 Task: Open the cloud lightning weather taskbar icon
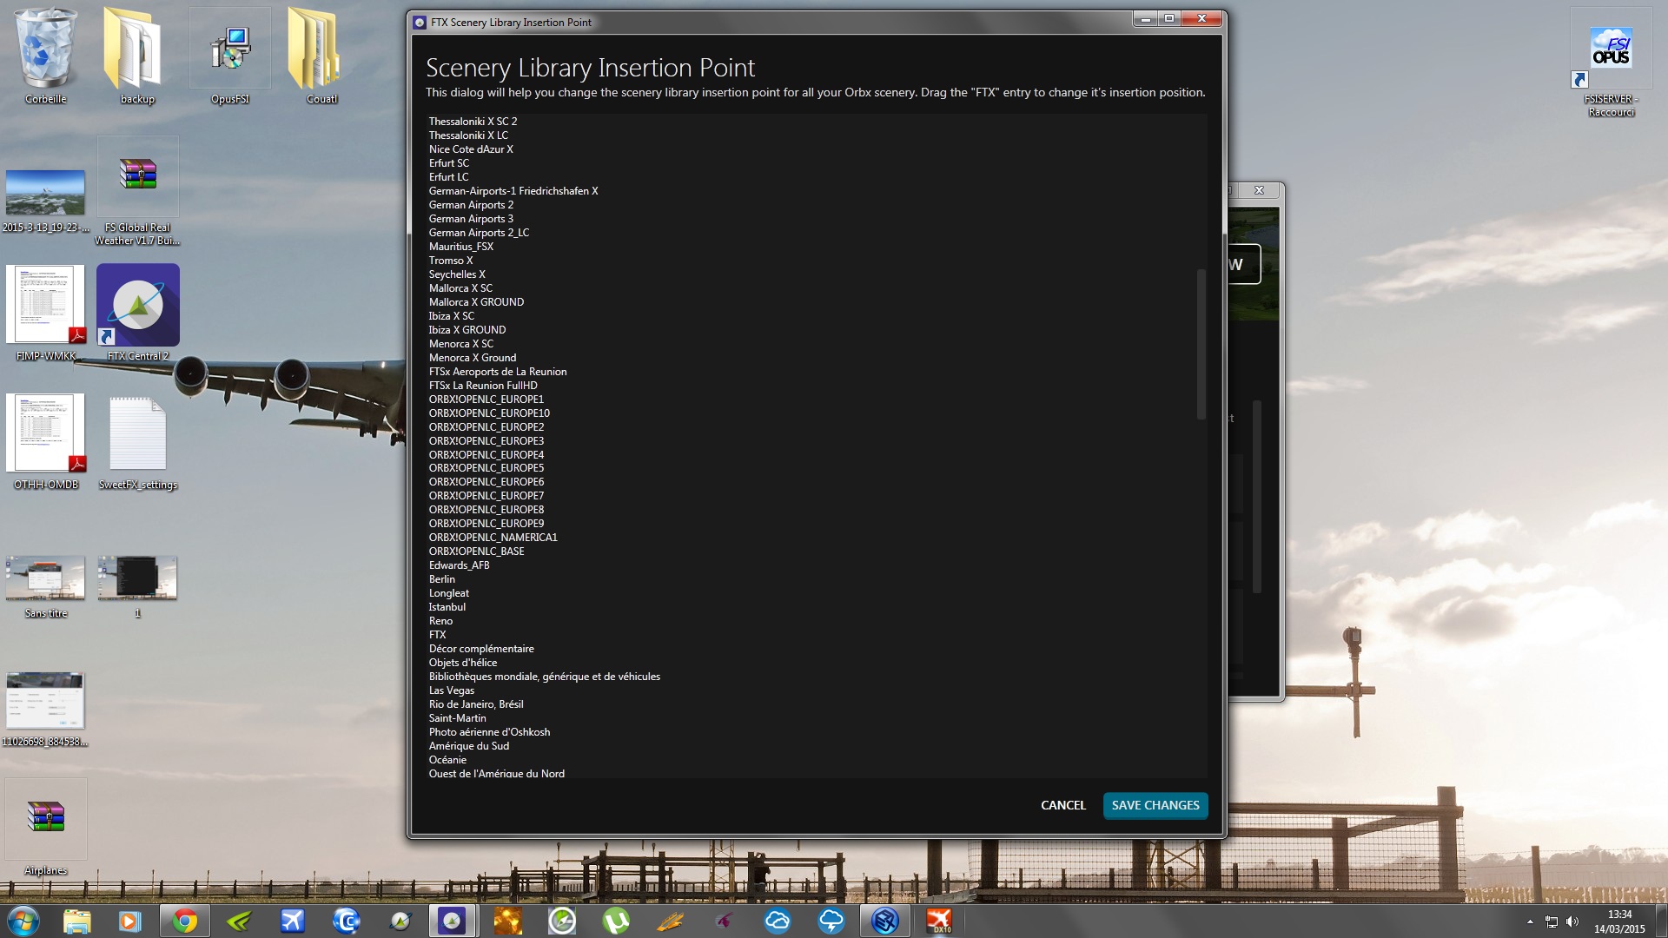(831, 921)
